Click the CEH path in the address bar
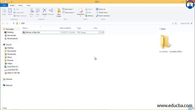This screenshot has height=110, width=195. coord(23,23)
